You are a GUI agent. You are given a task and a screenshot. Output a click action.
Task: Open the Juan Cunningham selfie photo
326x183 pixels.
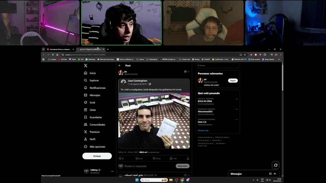coord(154,121)
